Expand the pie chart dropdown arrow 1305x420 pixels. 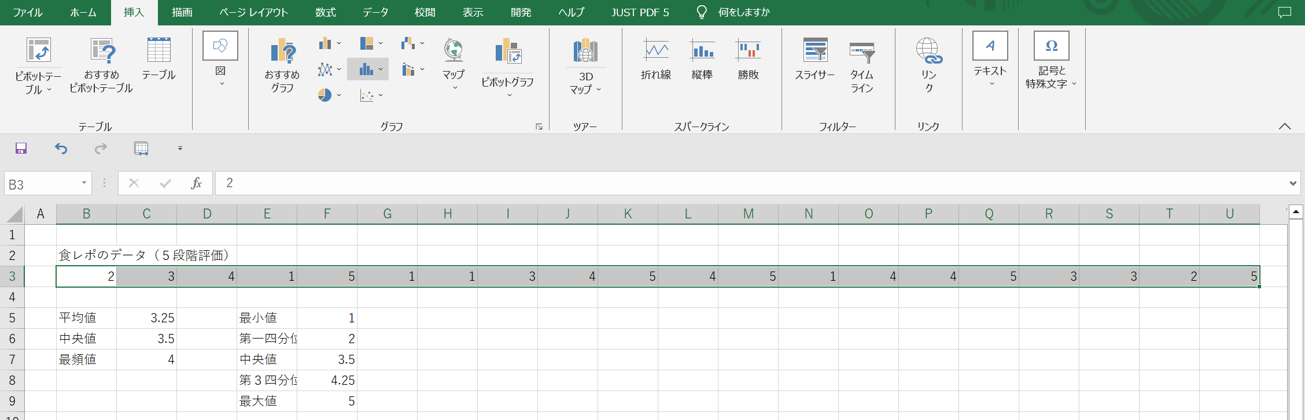pos(339,95)
